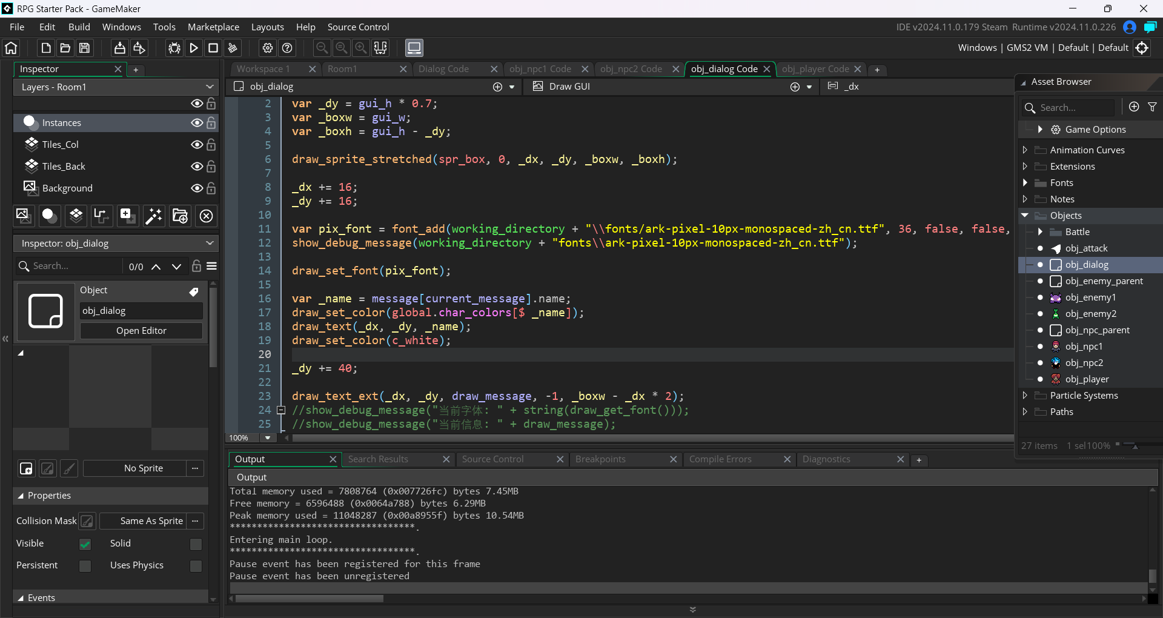Switch to the obj_player Code tab

[815, 69]
